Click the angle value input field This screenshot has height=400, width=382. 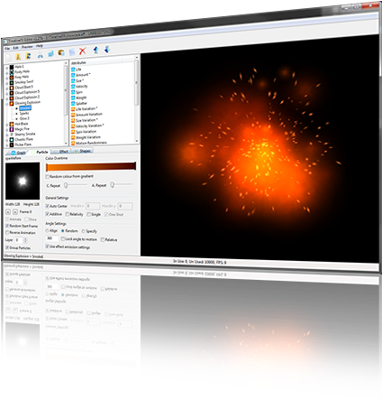pyautogui.click(x=52, y=238)
